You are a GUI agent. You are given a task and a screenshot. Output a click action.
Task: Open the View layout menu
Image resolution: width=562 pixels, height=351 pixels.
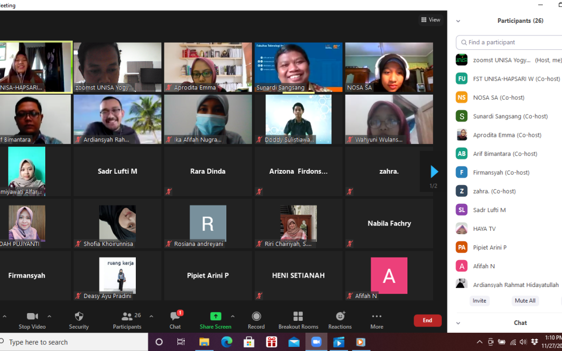click(x=430, y=20)
